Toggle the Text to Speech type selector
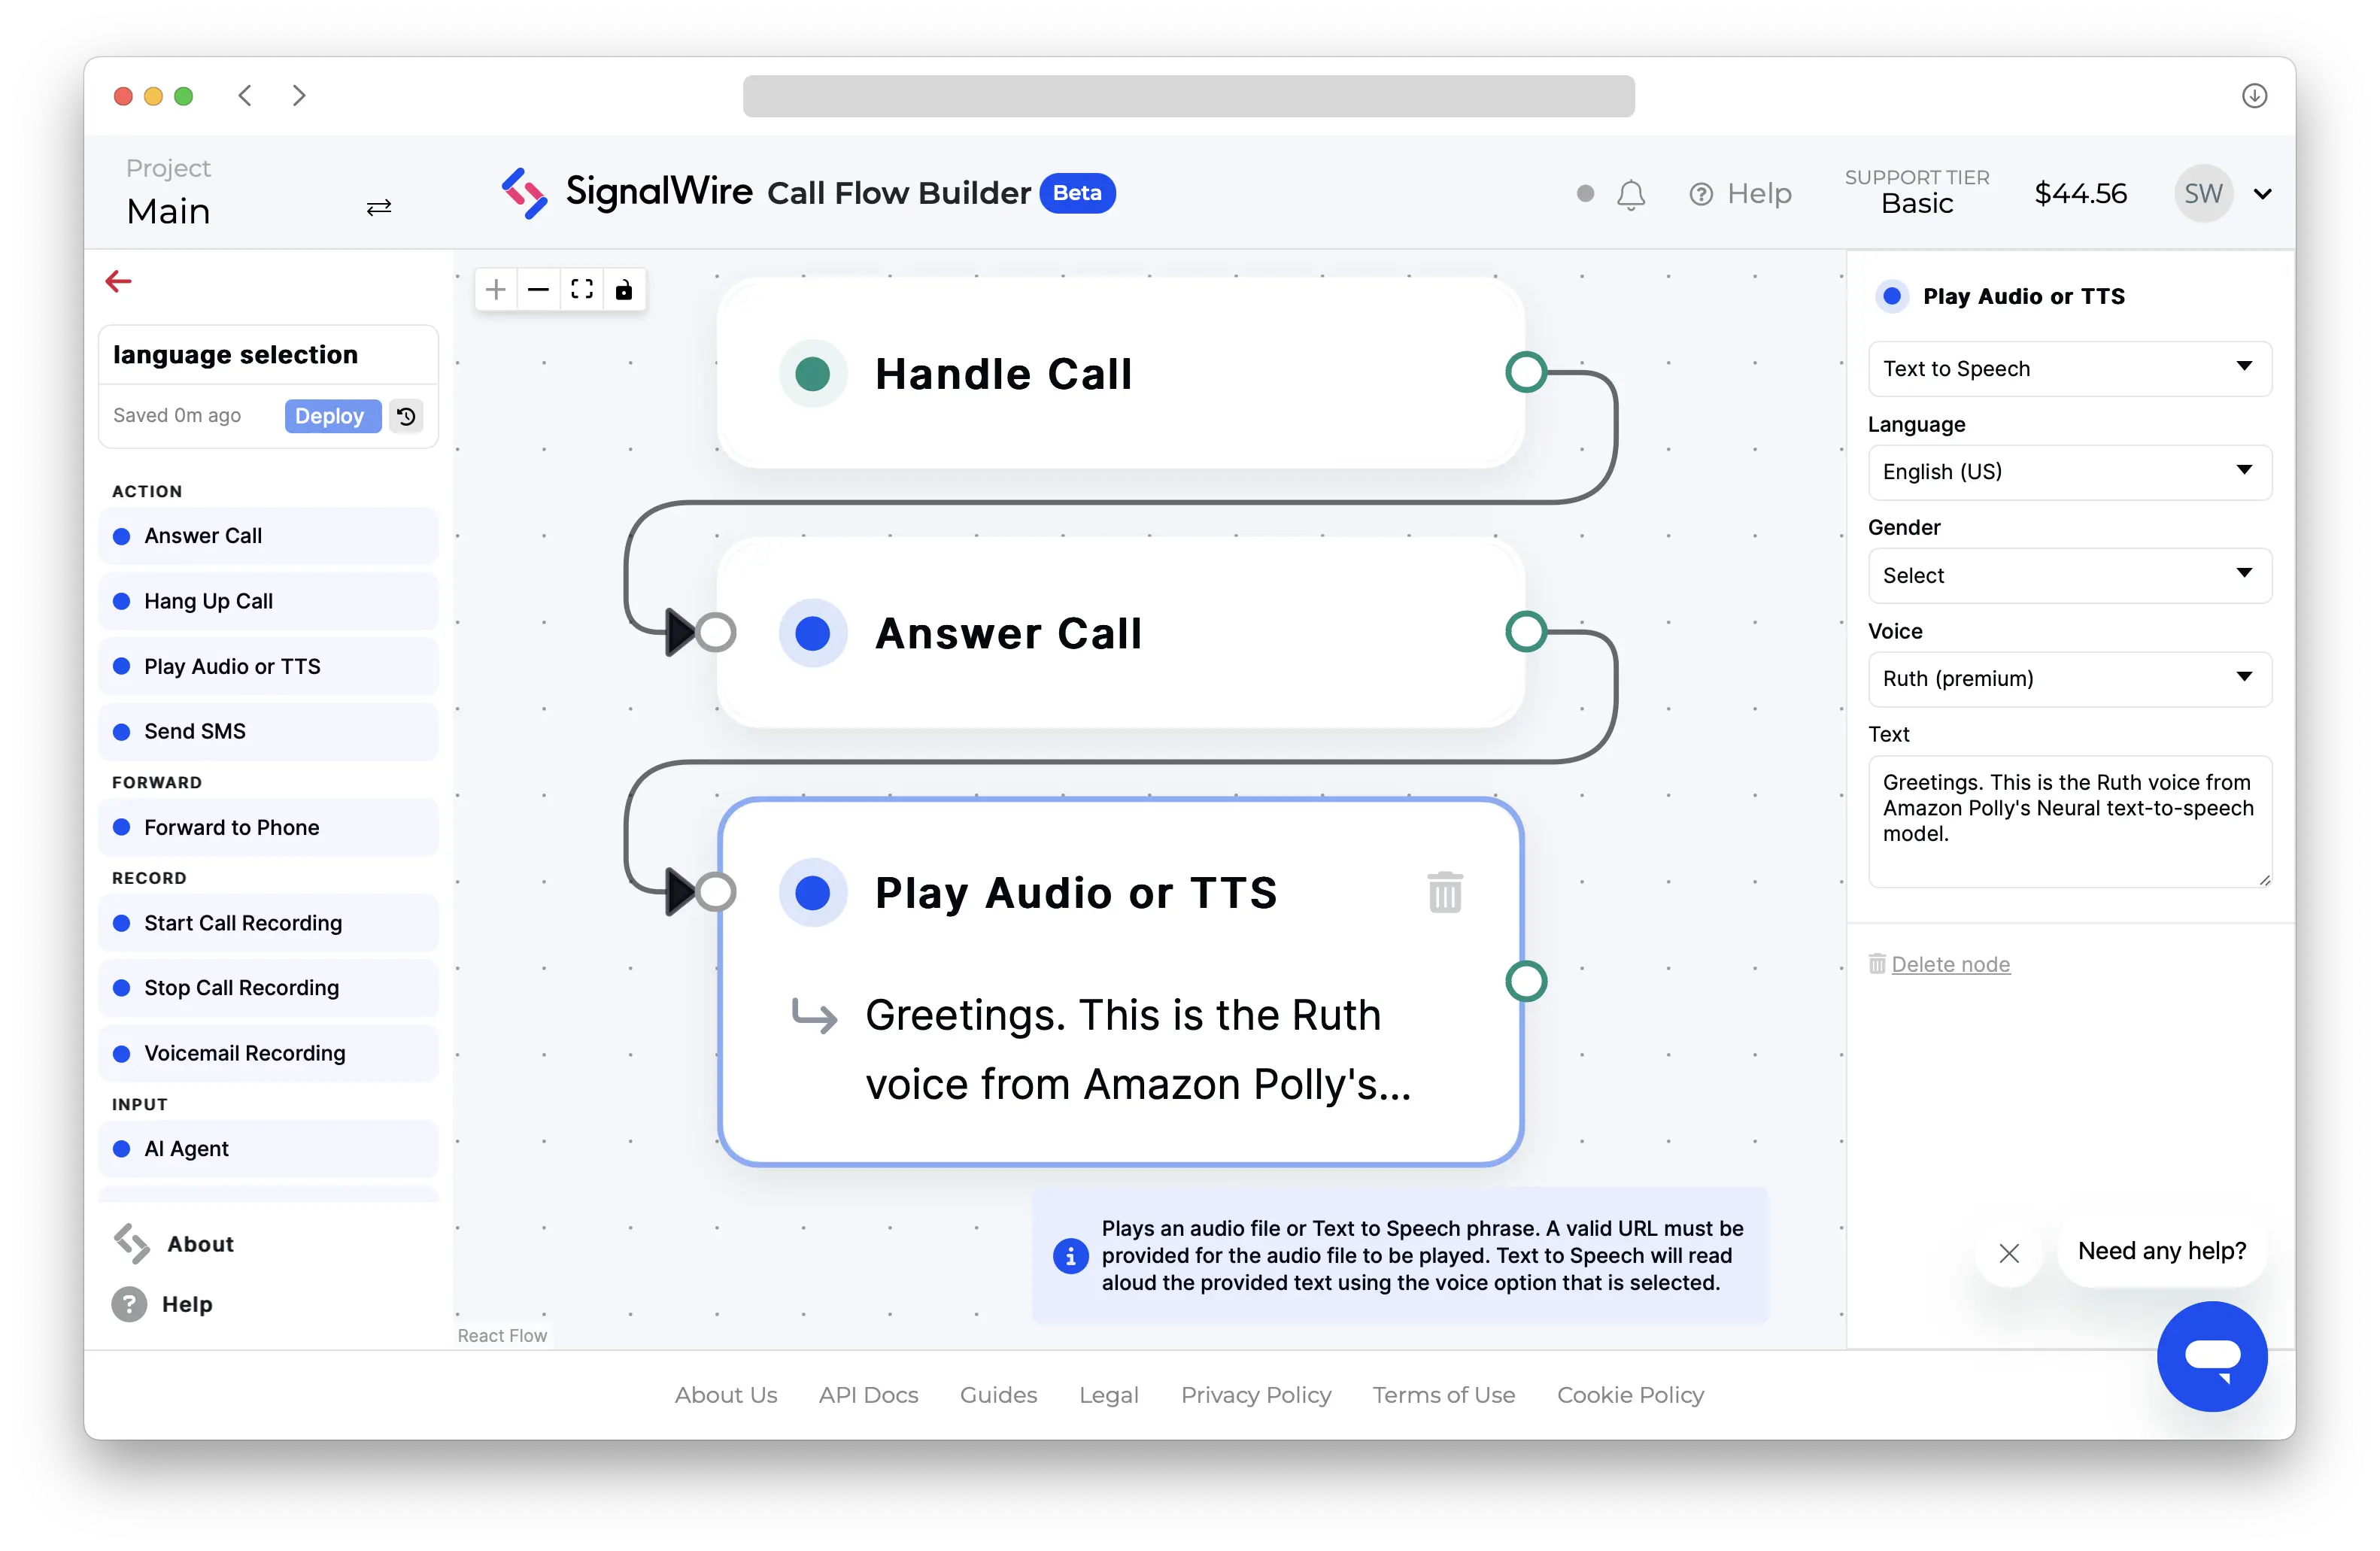Viewport: 2380px width, 1551px height. coord(2066,368)
